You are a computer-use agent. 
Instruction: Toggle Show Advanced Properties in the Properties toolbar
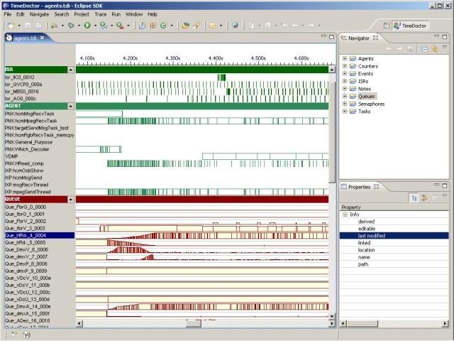point(424,197)
